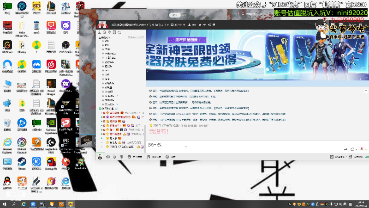Open the Epic Games Launcher desktop shortcut
The height and width of the screenshot is (208, 369).
point(65,145)
